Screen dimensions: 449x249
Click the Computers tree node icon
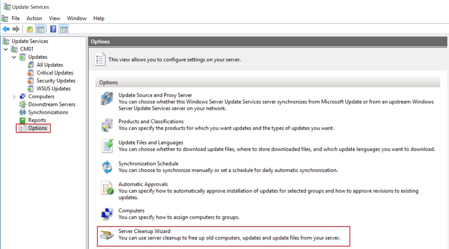[x=23, y=97]
